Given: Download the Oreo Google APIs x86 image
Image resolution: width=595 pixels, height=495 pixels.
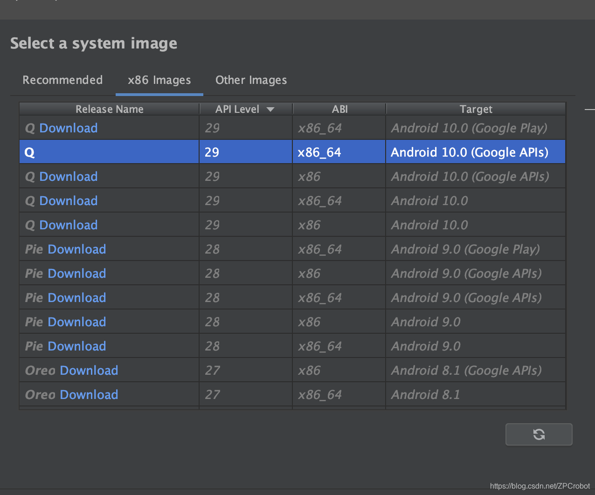Looking at the screenshot, I should (x=89, y=370).
